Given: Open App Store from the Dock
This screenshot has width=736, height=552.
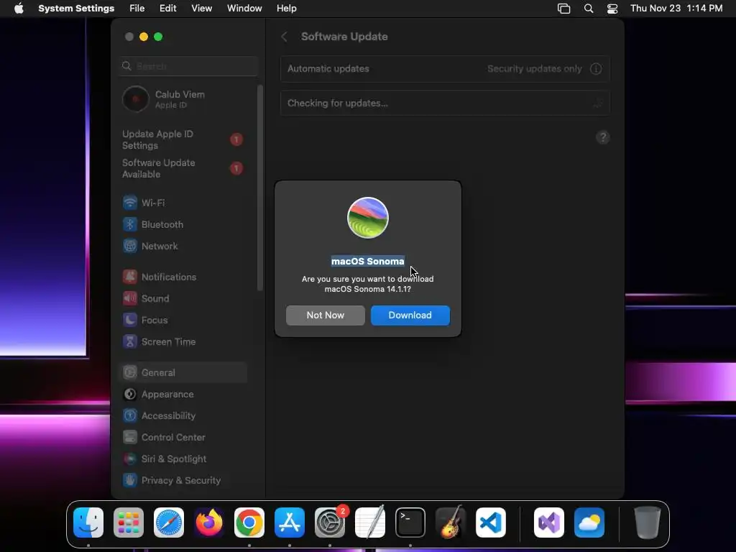Looking at the screenshot, I should [290, 523].
